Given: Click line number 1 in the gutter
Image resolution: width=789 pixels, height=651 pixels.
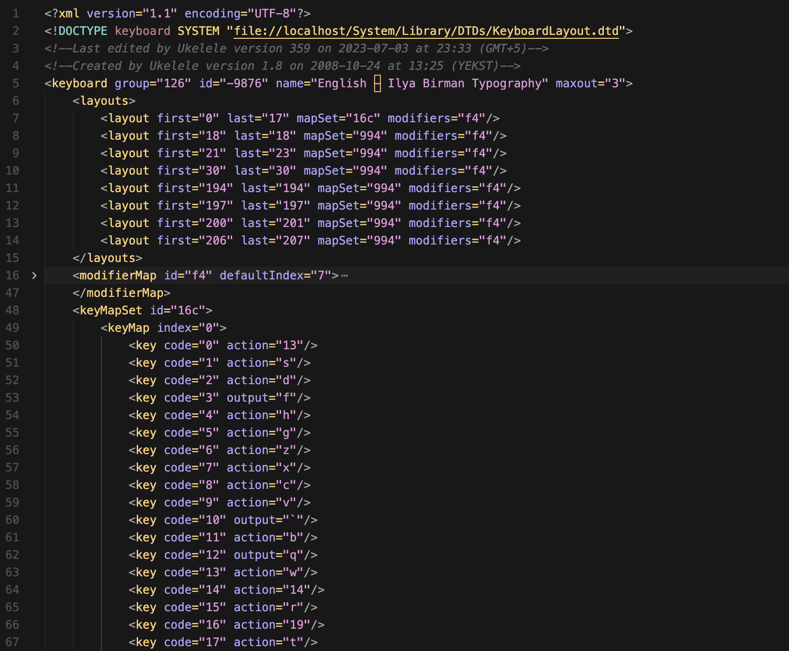Looking at the screenshot, I should [x=16, y=14].
